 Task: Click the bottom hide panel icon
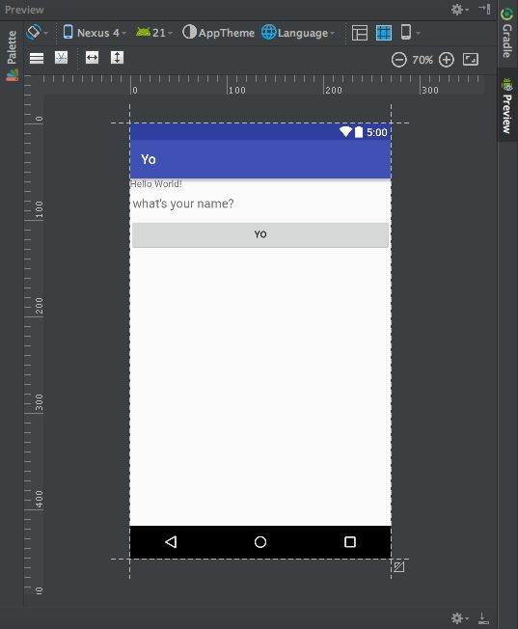click(483, 618)
